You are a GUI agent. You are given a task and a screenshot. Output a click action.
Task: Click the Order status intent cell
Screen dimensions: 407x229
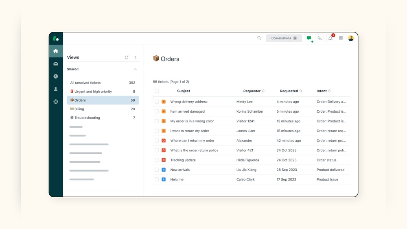(326, 160)
